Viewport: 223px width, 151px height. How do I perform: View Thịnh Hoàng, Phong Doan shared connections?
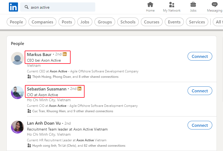click(75, 77)
